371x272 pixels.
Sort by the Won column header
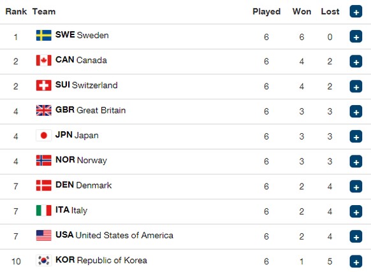[302, 11]
